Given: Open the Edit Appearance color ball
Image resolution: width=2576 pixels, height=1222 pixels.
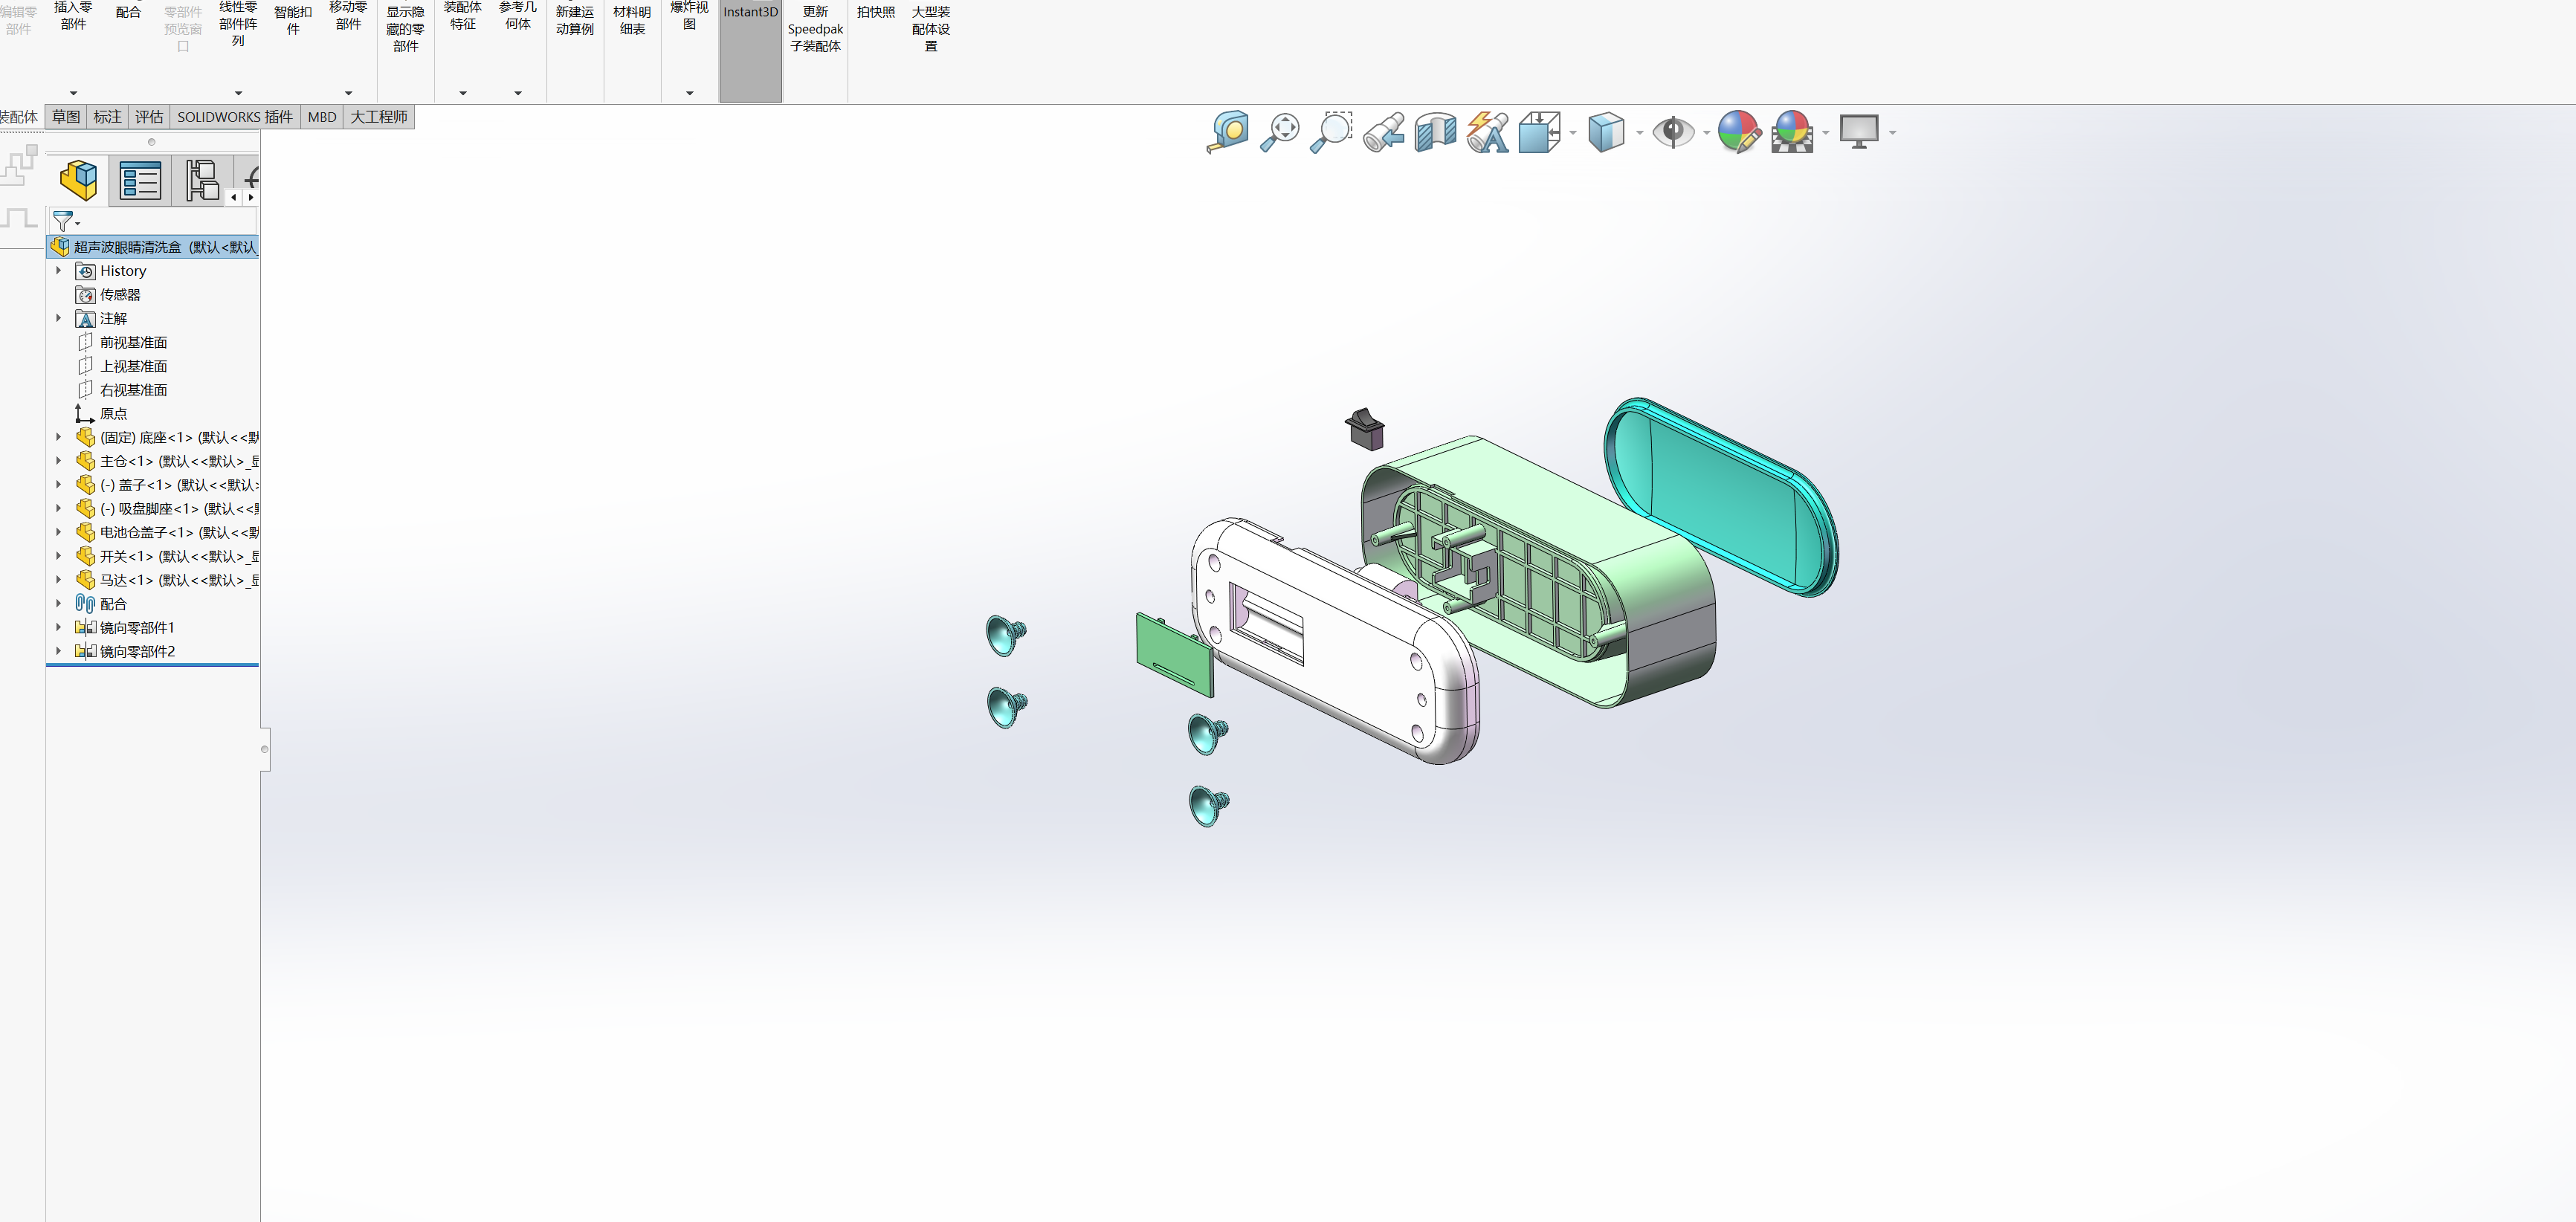Looking at the screenshot, I should coord(1738,132).
